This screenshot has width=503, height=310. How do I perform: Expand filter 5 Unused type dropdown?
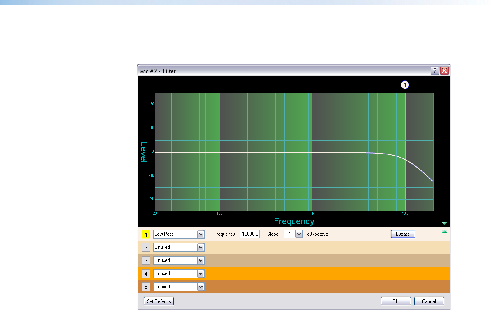pos(201,287)
